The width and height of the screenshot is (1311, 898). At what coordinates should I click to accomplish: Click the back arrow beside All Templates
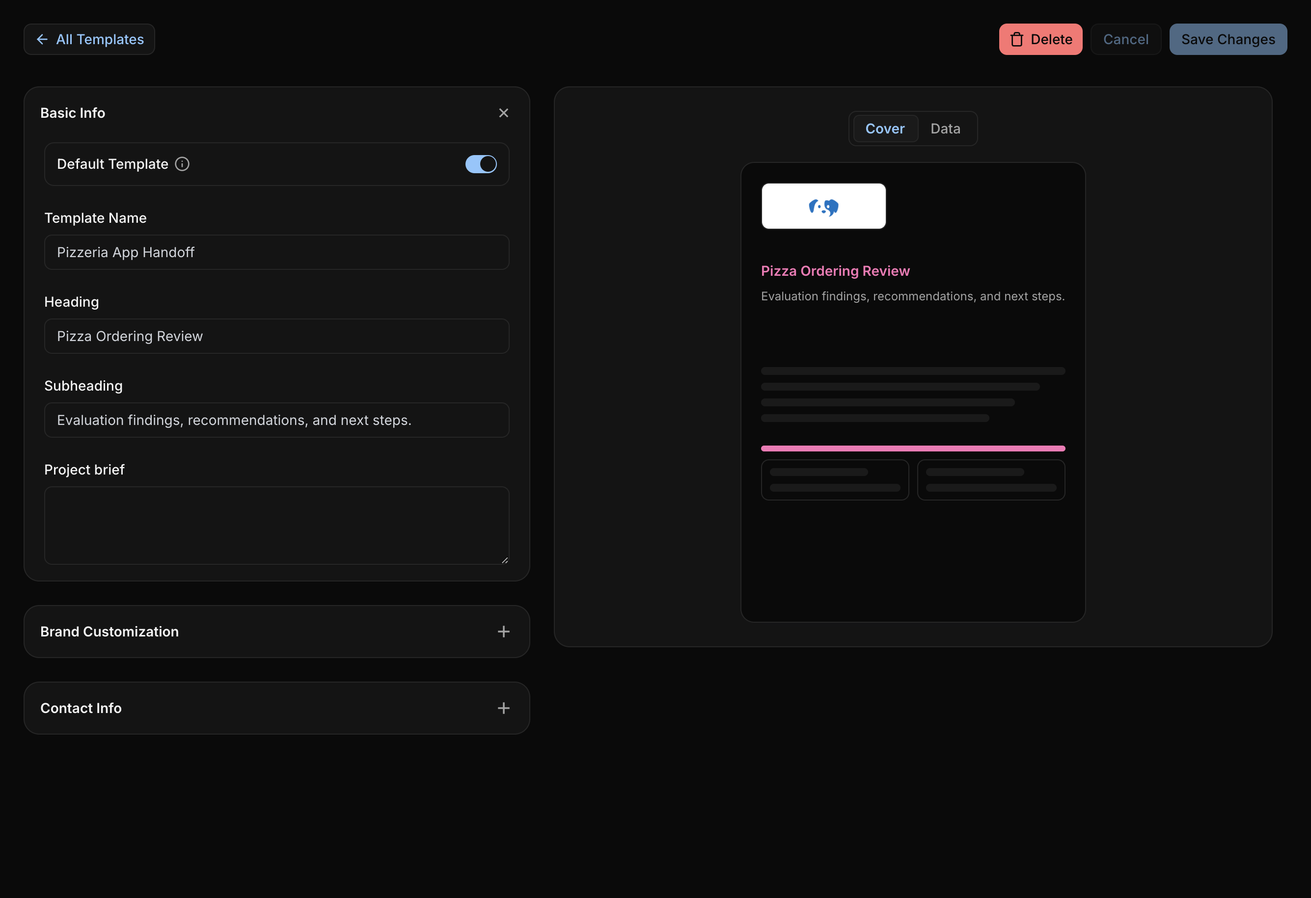42,39
